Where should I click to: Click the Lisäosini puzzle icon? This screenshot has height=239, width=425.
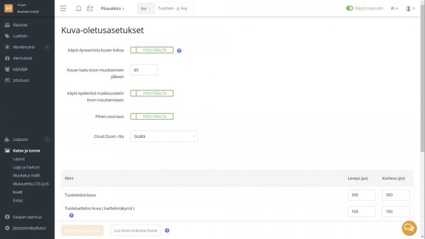tap(7, 140)
